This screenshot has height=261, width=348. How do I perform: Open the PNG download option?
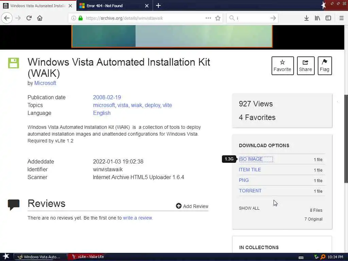pyautogui.click(x=244, y=180)
